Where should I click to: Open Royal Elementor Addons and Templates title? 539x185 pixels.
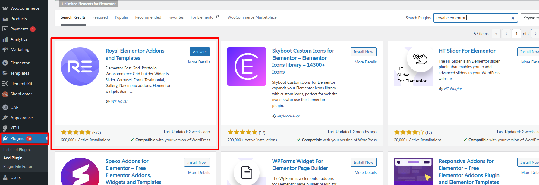coord(135,54)
